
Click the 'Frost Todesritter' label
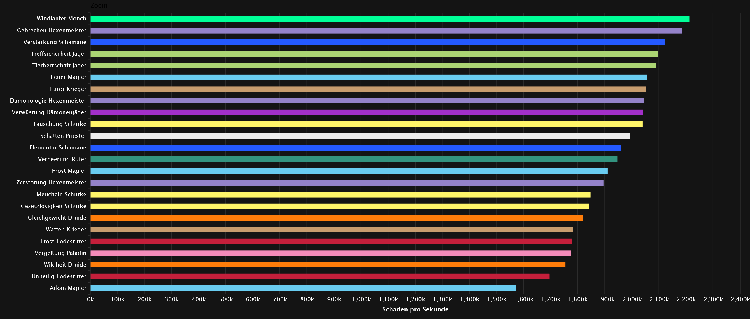(63, 241)
